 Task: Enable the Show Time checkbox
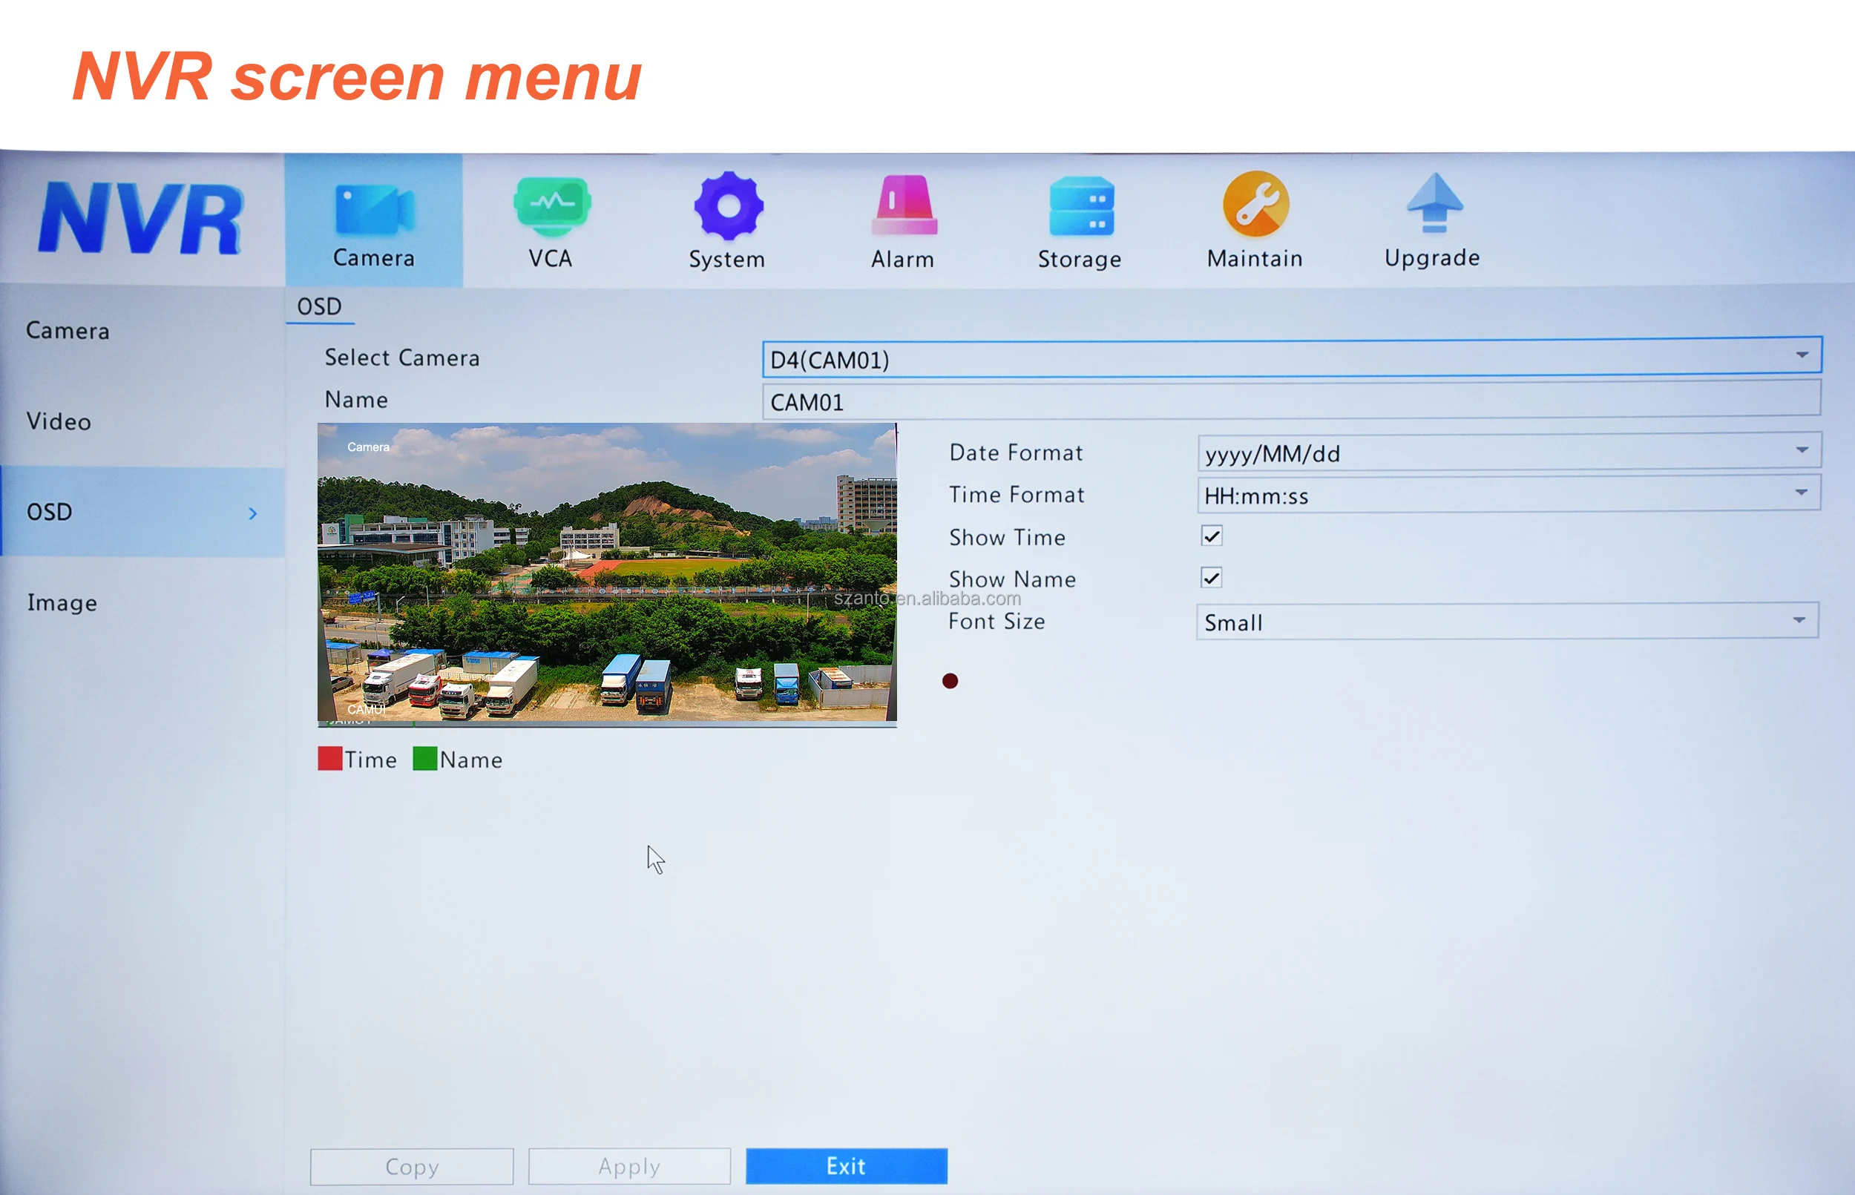(x=1212, y=536)
